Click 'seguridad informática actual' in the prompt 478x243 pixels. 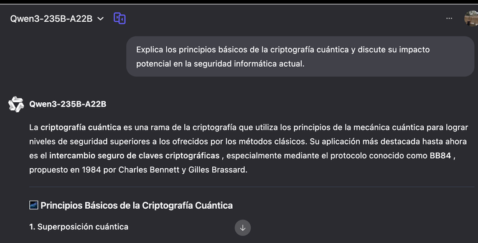[249, 64]
